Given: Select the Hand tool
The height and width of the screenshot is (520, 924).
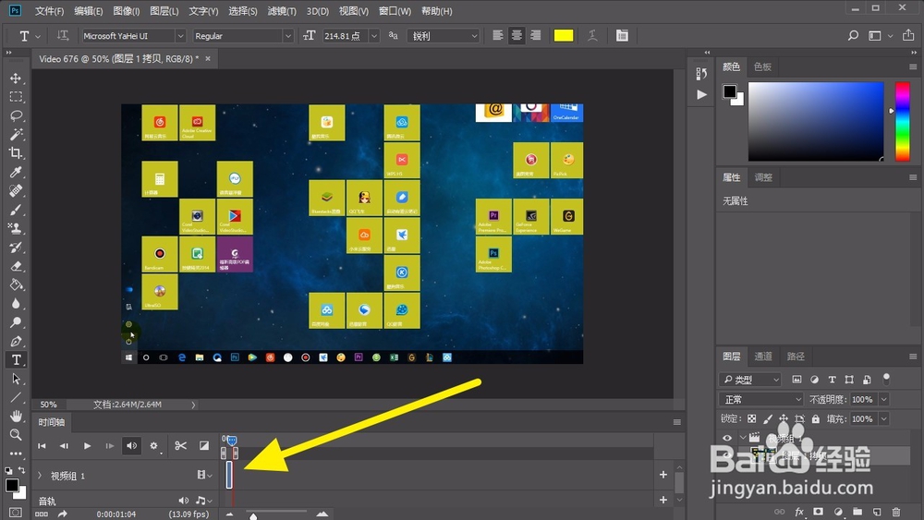Looking at the screenshot, I should [16, 416].
